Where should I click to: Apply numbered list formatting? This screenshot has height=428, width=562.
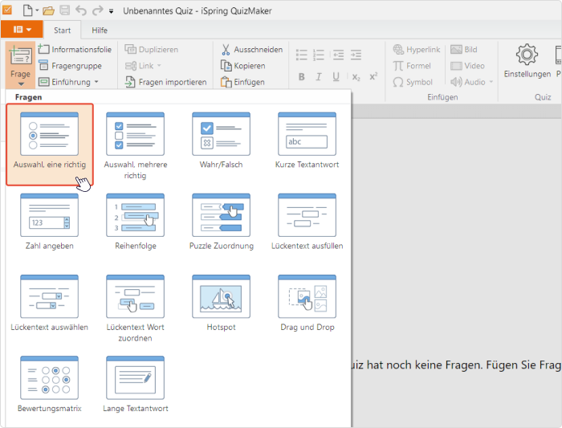pyautogui.click(x=319, y=55)
